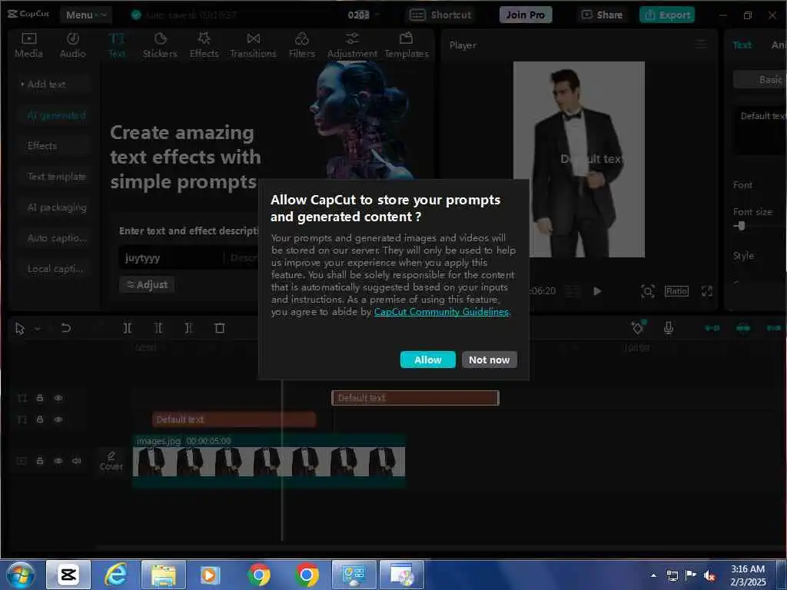Viewport: 787px width, 590px height.
Task: Hide the second text track eye icon
Action: pyautogui.click(x=58, y=419)
